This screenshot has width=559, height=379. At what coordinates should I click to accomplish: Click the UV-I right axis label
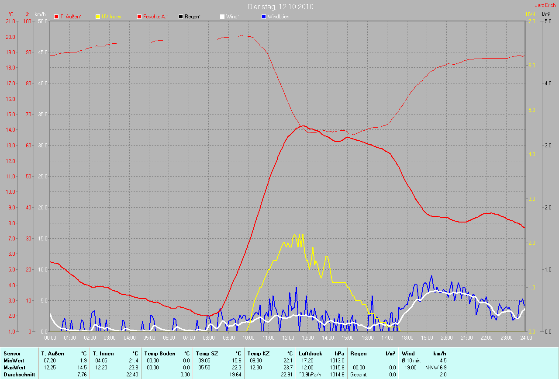tap(530, 14)
